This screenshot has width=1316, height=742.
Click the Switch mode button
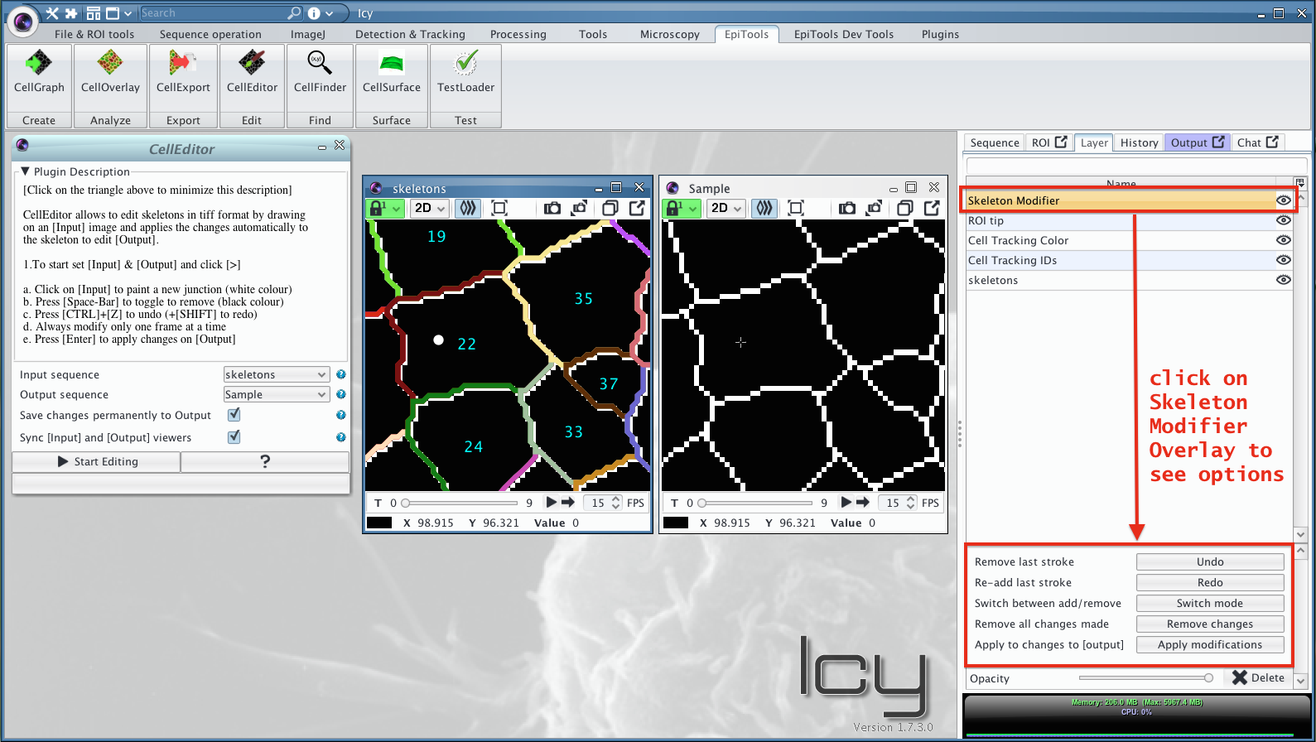click(1210, 603)
